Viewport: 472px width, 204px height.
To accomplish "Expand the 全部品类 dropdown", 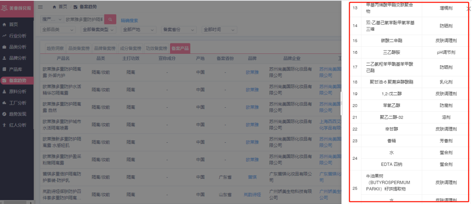I will (59, 30).
